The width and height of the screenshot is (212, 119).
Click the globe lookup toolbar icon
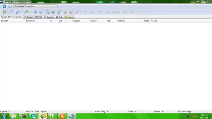(59, 12)
